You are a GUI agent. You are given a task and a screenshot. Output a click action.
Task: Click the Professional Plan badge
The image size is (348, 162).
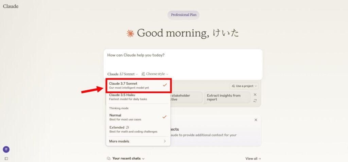(183, 15)
